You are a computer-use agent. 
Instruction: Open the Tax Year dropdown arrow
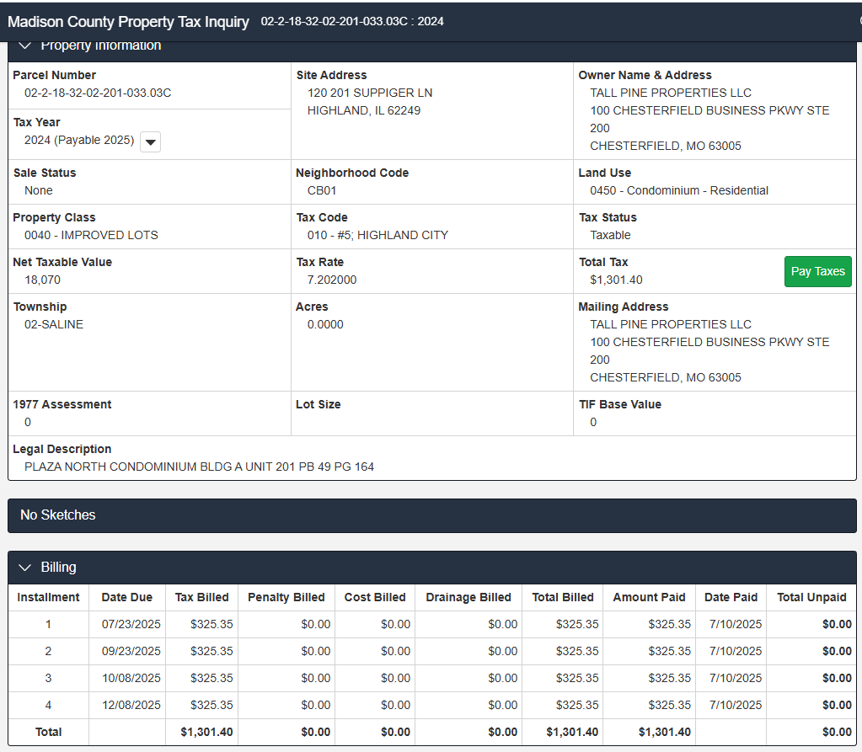pos(150,141)
